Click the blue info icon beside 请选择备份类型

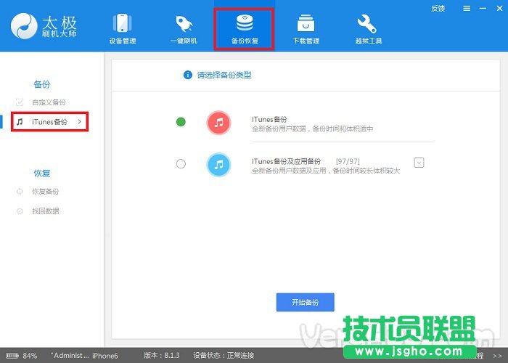(x=187, y=75)
